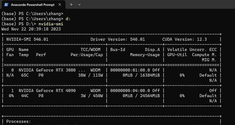
Task: Click NVIDIA GeForce RTX 4090 name
Action: pos(47,91)
